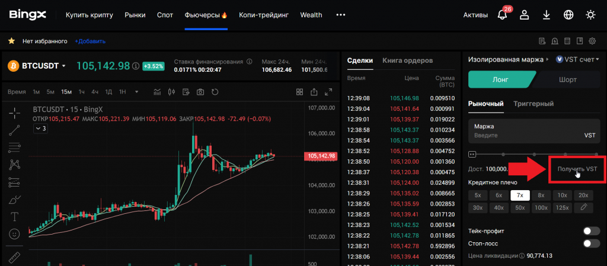Open the Фьючерсы menu item

pyautogui.click(x=206, y=15)
